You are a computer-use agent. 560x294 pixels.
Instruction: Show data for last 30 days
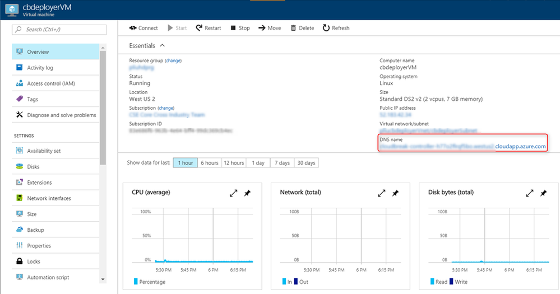pyautogui.click(x=307, y=163)
